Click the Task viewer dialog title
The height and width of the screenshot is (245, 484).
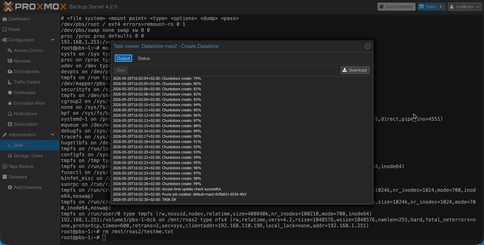166,46
